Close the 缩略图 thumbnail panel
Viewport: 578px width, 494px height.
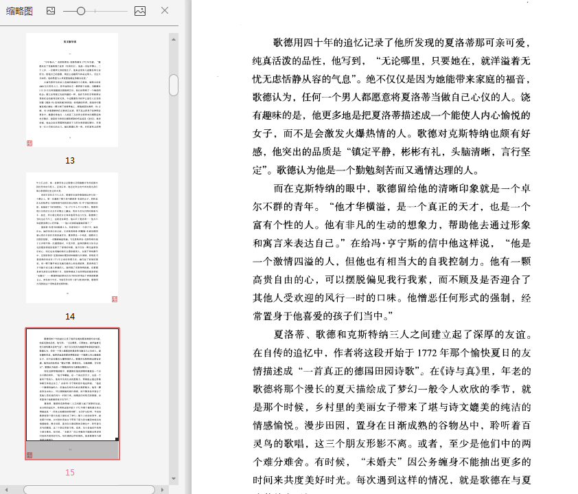(165, 10)
